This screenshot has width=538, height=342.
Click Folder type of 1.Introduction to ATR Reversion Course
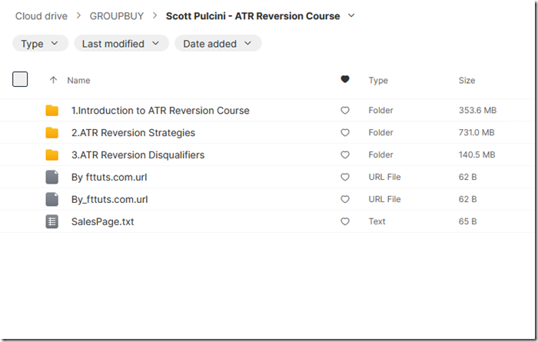(x=381, y=111)
